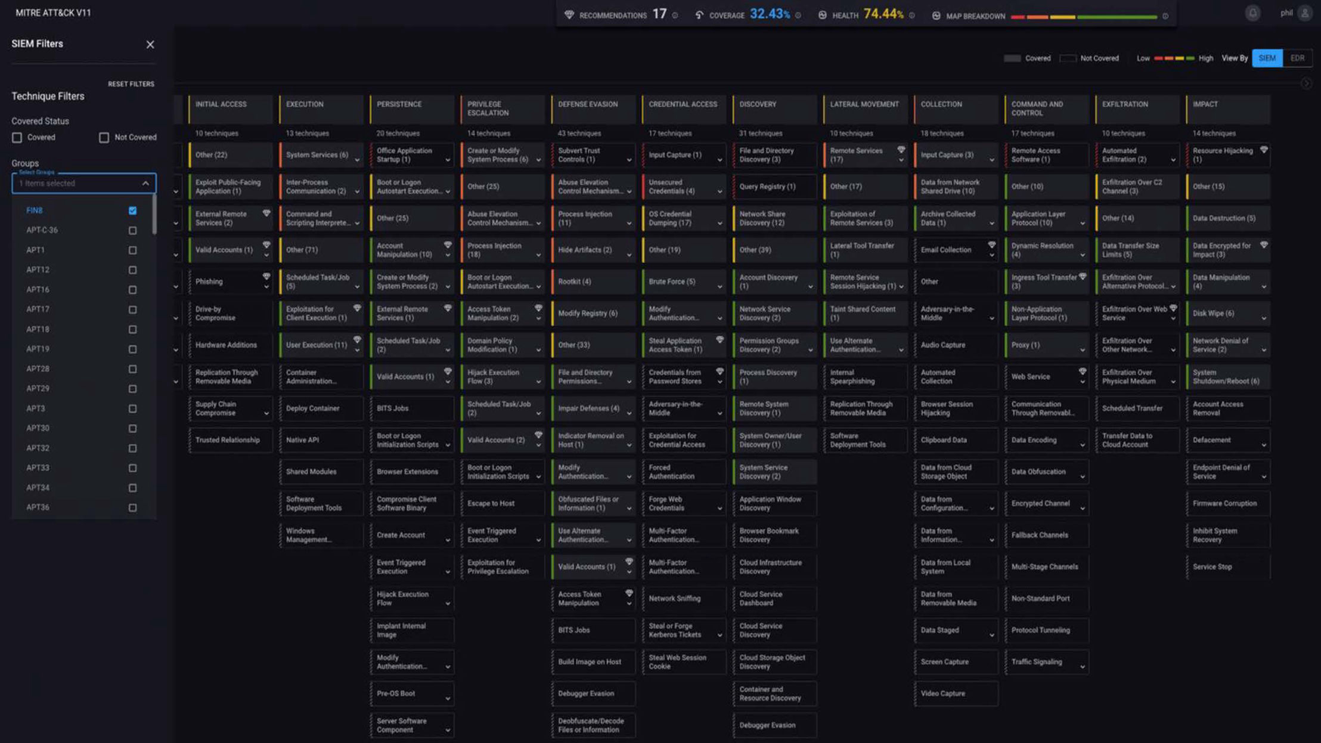
Task: Check the APT36 group checkbox
Action: [x=132, y=507]
